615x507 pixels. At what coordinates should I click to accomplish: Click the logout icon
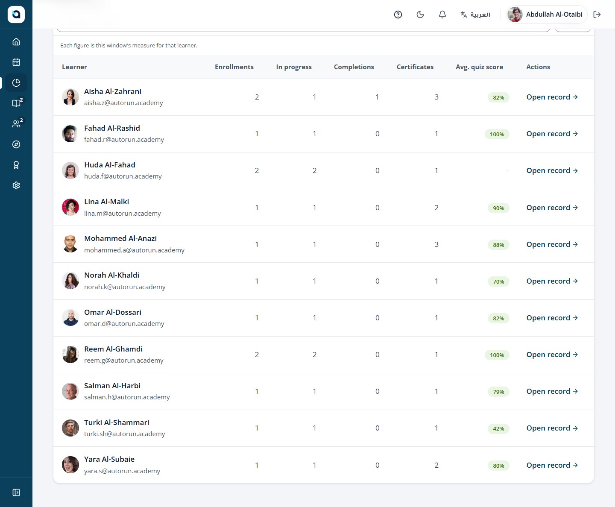pos(597,15)
